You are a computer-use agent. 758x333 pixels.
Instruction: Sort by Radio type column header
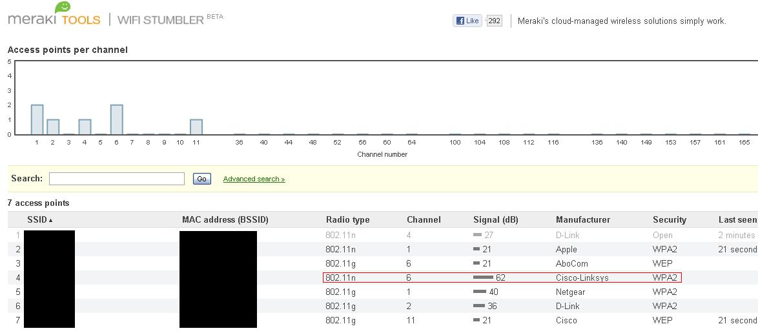(x=347, y=220)
